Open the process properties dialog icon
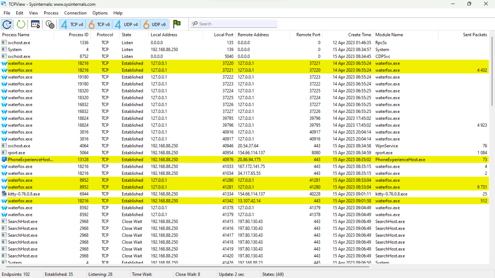The width and height of the screenshot is (495, 278). [35, 24]
